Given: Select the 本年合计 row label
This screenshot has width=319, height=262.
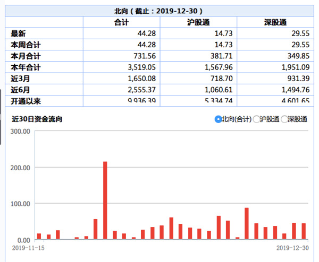Looking at the screenshot, I should coord(26,67).
